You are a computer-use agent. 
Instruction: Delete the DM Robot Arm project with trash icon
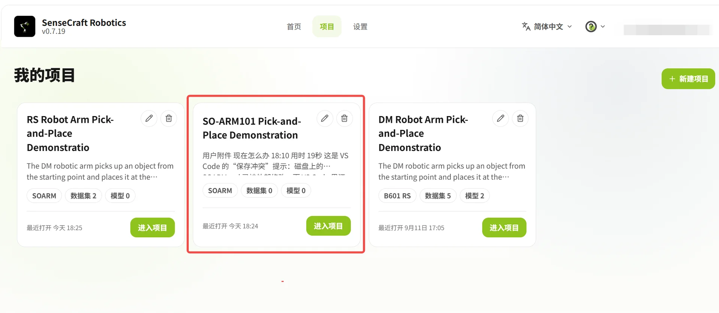520,118
